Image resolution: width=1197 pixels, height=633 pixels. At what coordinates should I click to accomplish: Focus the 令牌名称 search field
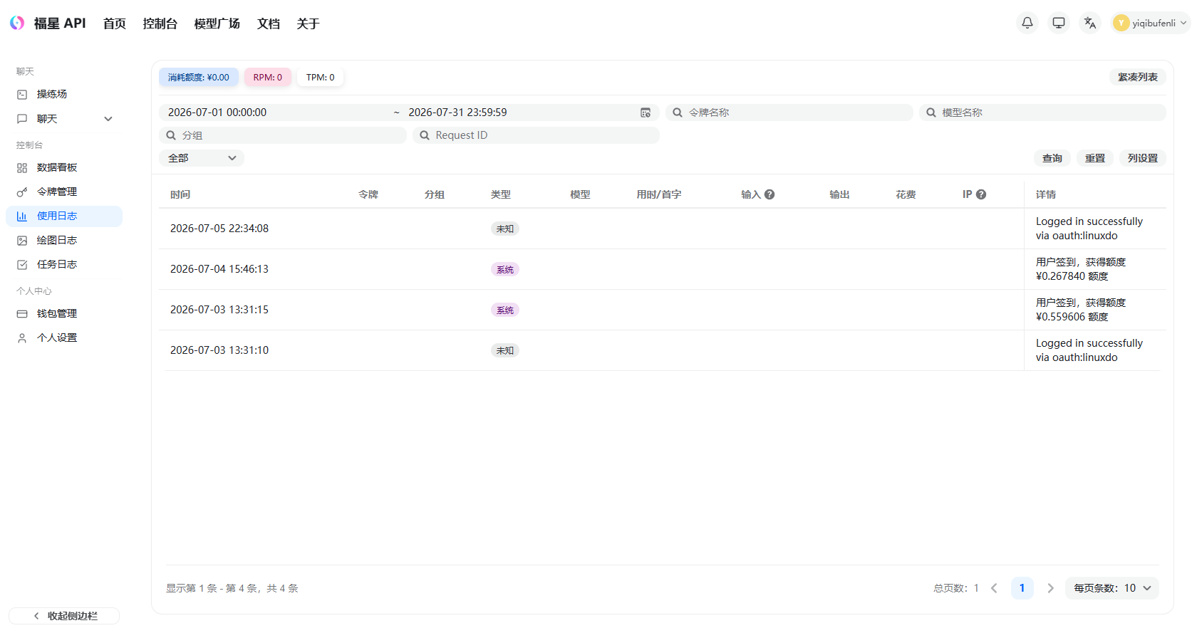(789, 113)
